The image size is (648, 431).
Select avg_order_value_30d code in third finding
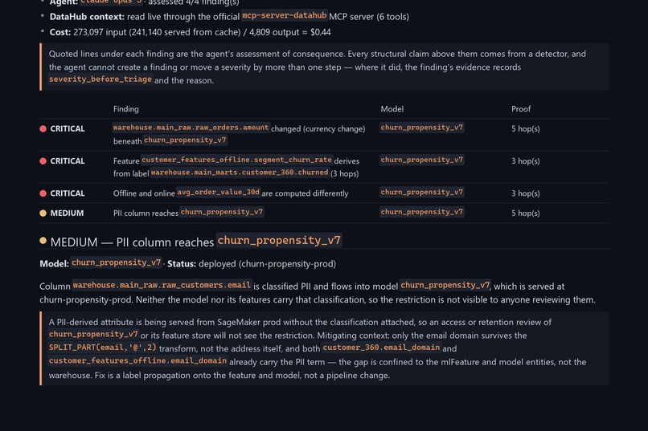pyautogui.click(x=219, y=192)
